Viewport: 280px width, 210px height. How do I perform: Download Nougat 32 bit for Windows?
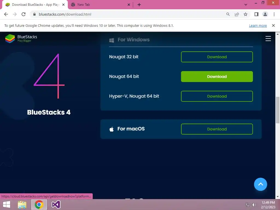coord(217,57)
